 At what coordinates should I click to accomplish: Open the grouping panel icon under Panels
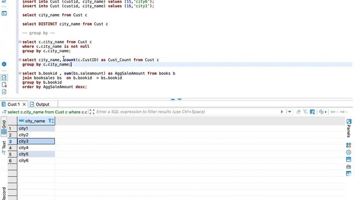[349, 145]
